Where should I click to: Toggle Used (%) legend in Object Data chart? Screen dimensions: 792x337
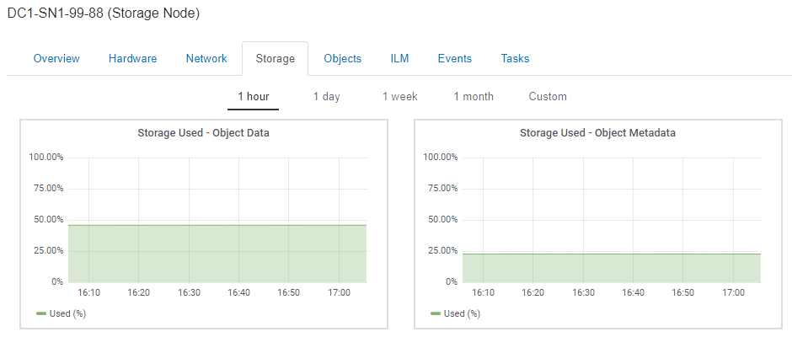pos(62,313)
